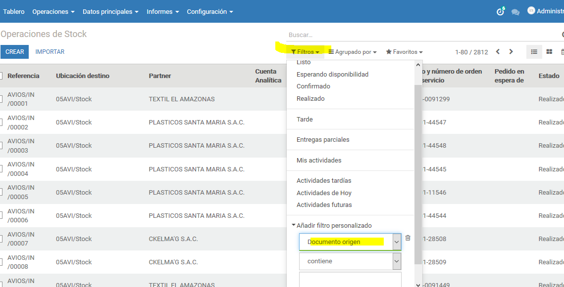Click the Administrator user avatar
The height and width of the screenshot is (287, 564).
pos(531,11)
